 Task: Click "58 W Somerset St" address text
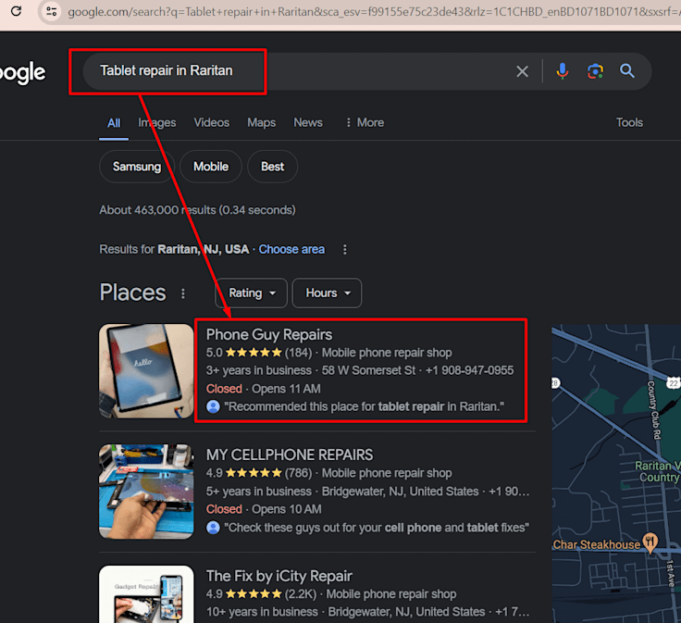(x=368, y=370)
